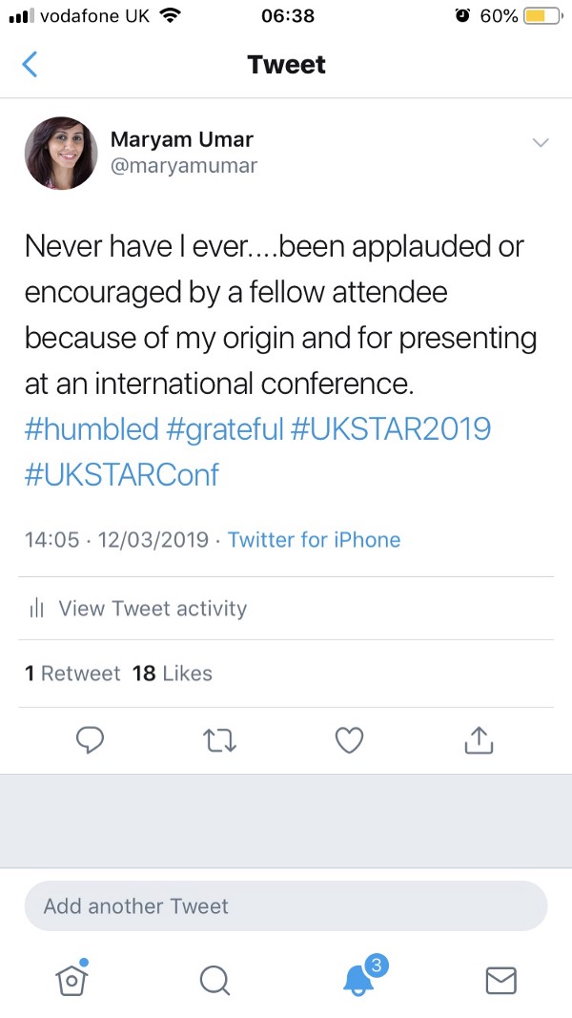Reply to the tweet with speech bubble
572x1018 pixels.
[90, 739]
